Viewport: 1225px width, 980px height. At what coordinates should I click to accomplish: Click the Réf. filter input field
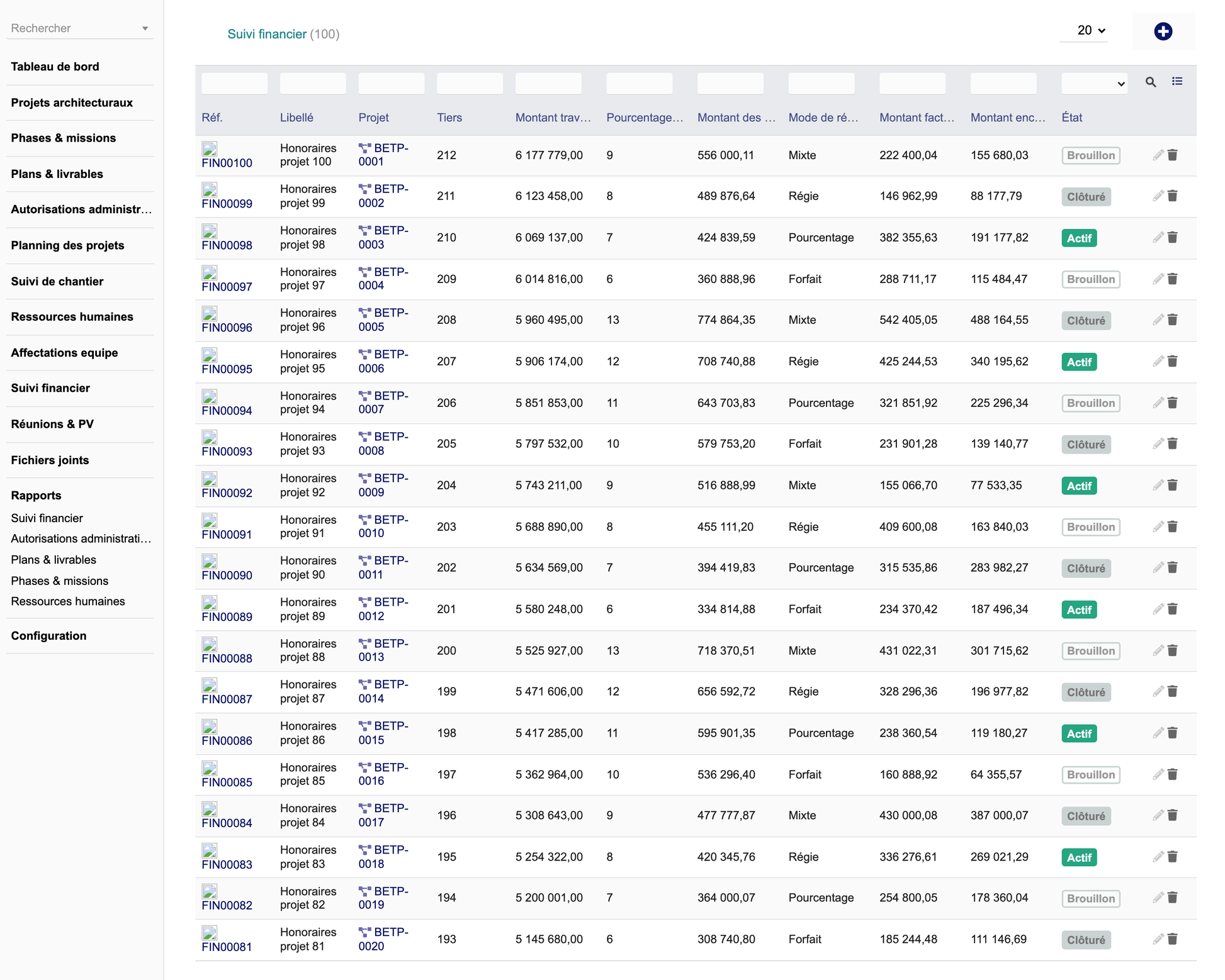(x=234, y=83)
